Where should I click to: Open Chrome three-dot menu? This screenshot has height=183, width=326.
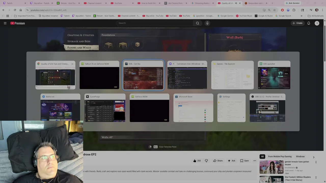click(322, 10)
